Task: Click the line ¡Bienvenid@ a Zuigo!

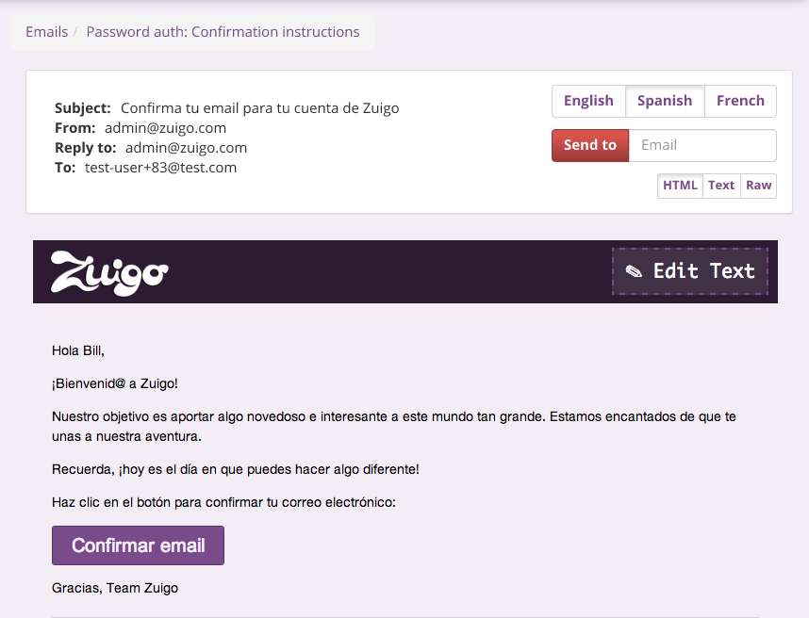Action: 114,384
